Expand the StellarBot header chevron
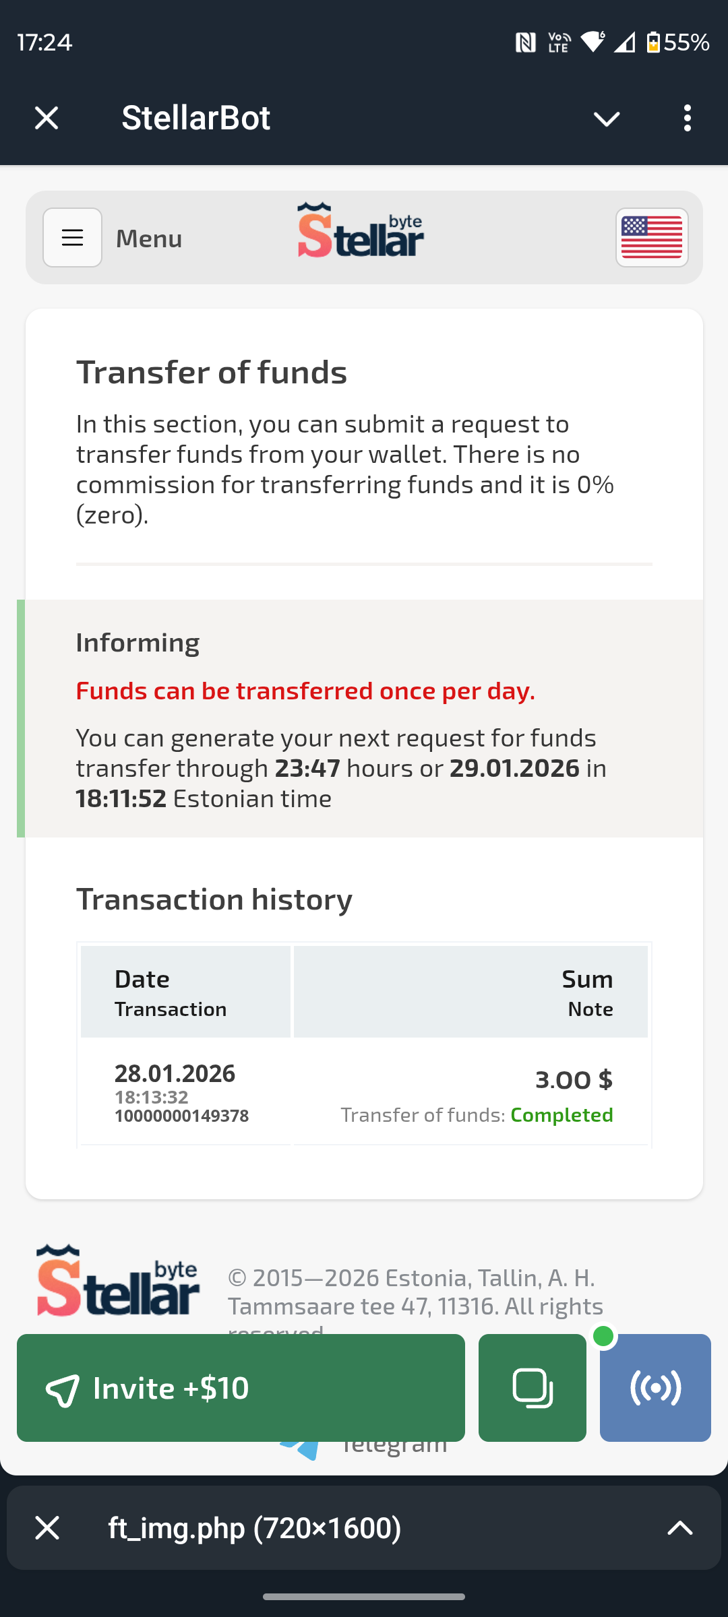This screenshot has width=728, height=1617. pos(606,119)
